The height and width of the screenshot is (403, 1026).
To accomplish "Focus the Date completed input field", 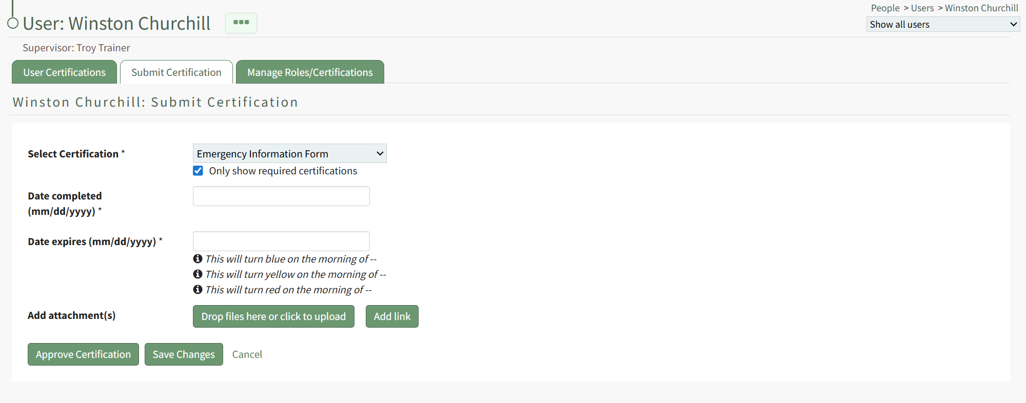I will 281,196.
